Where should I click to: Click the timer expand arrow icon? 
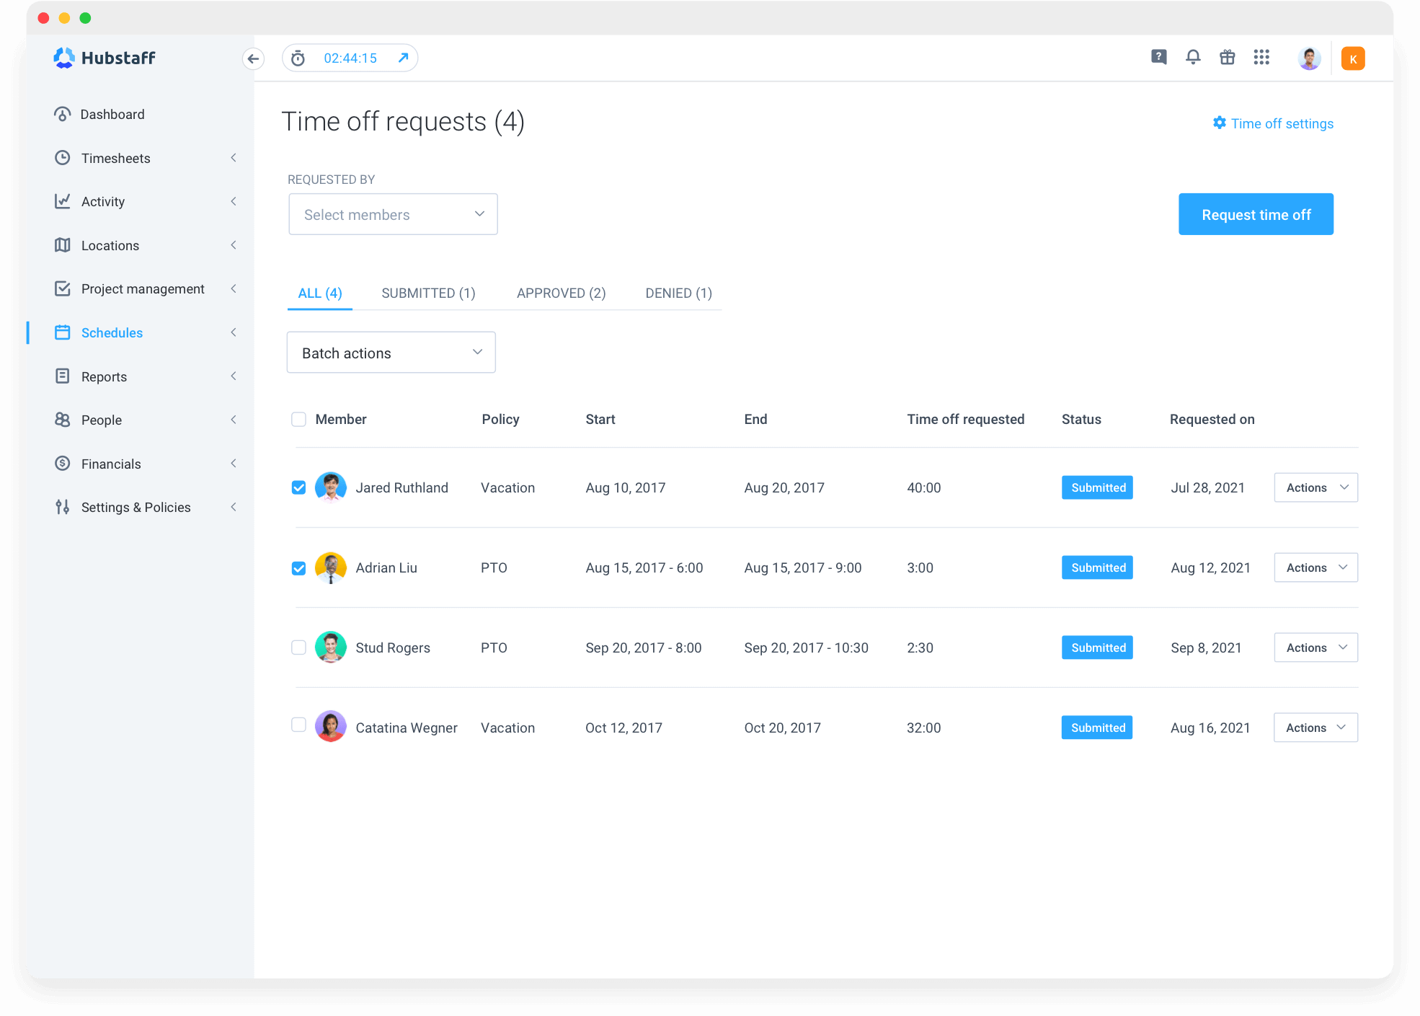(402, 57)
